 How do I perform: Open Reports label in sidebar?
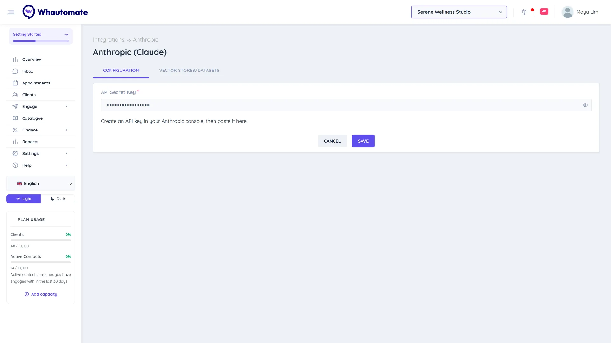point(30,142)
